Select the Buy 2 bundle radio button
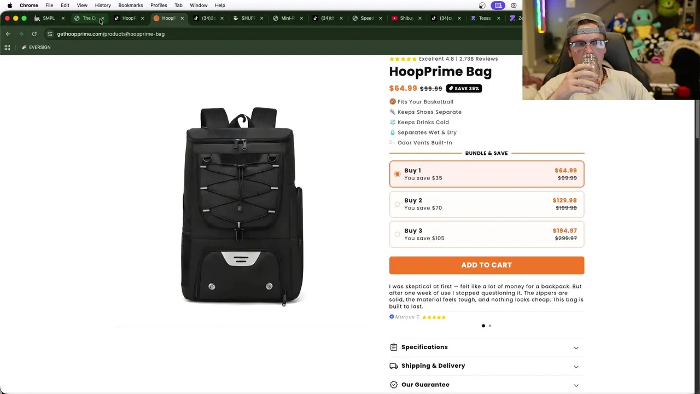 coord(397,204)
